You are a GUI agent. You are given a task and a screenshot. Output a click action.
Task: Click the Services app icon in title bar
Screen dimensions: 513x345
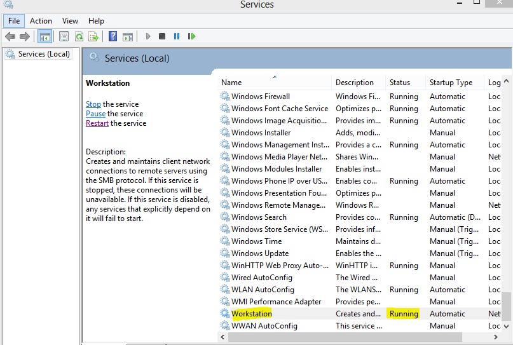click(x=8, y=4)
